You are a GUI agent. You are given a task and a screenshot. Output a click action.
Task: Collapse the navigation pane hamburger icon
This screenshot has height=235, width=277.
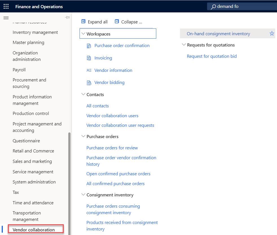6,18
